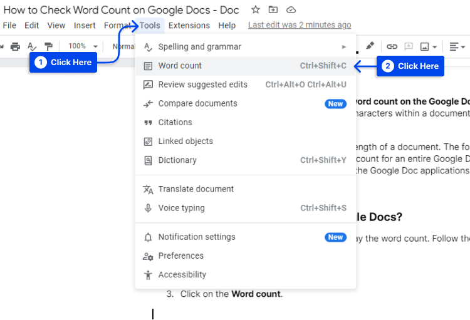Image resolution: width=470 pixels, height=320 pixels.
Task: Open the File menu
Action: pyautogui.click(x=9, y=26)
